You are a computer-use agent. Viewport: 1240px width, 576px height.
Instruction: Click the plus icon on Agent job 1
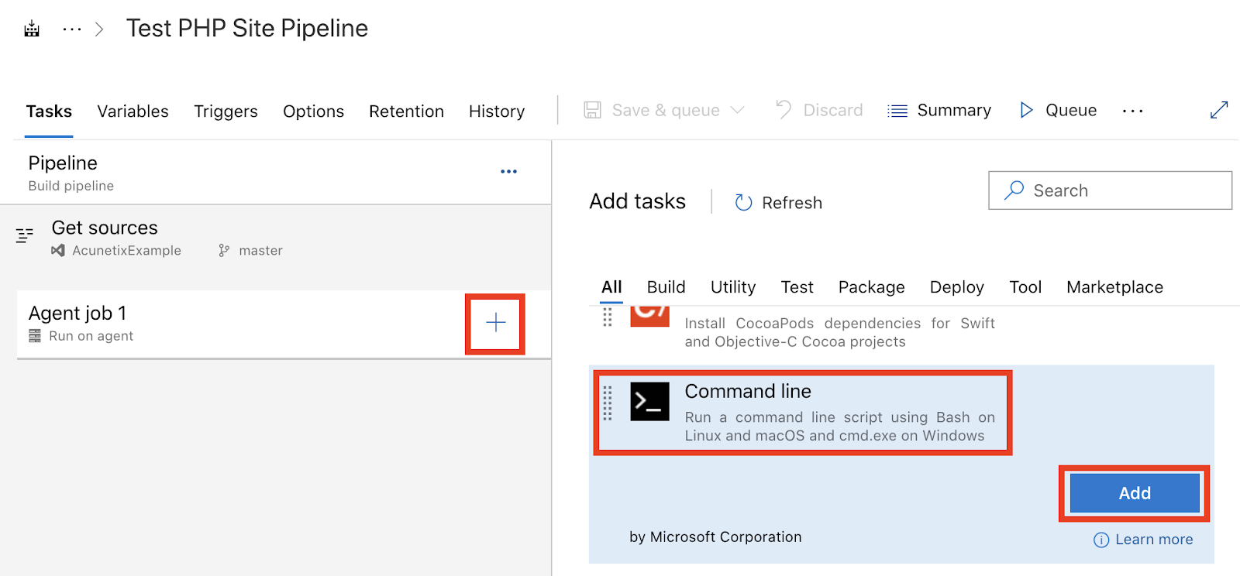click(x=495, y=323)
